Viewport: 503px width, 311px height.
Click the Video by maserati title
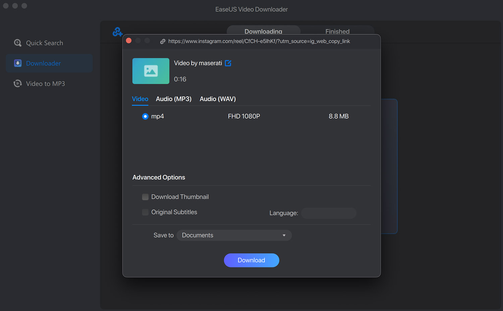[198, 63]
